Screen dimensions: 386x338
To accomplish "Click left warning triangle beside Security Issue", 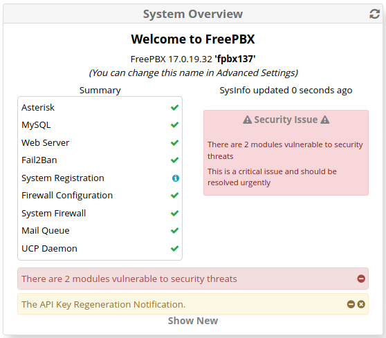I will click(248, 120).
